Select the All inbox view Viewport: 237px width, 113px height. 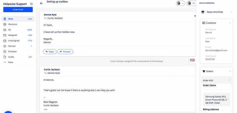click(10, 30)
